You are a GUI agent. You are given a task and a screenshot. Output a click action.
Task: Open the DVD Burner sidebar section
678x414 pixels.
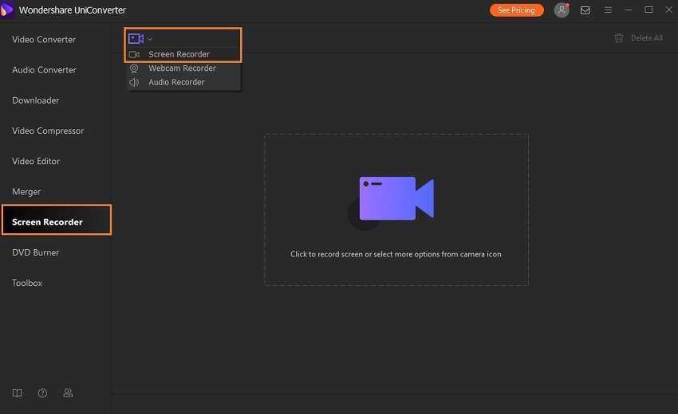(35, 252)
